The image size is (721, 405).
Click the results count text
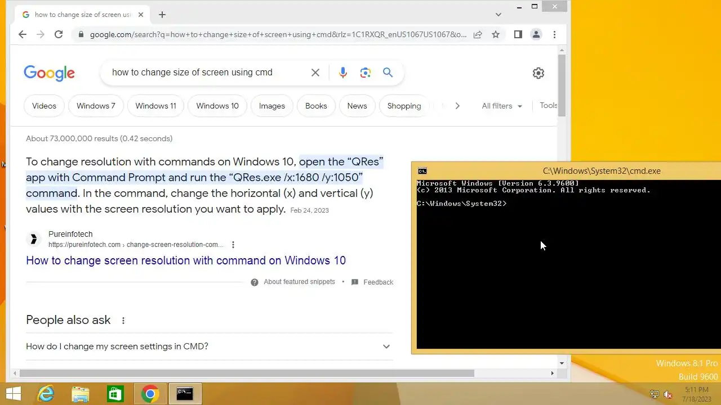99,138
